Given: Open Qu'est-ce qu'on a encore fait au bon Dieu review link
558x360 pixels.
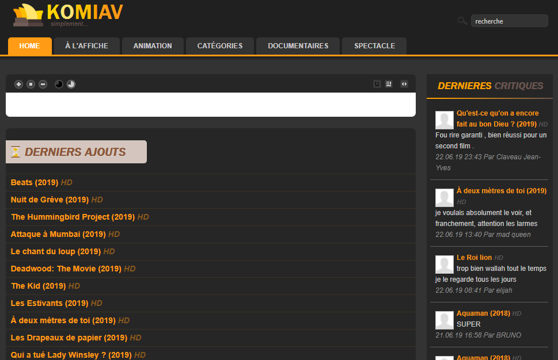Looking at the screenshot, I should (497, 118).
